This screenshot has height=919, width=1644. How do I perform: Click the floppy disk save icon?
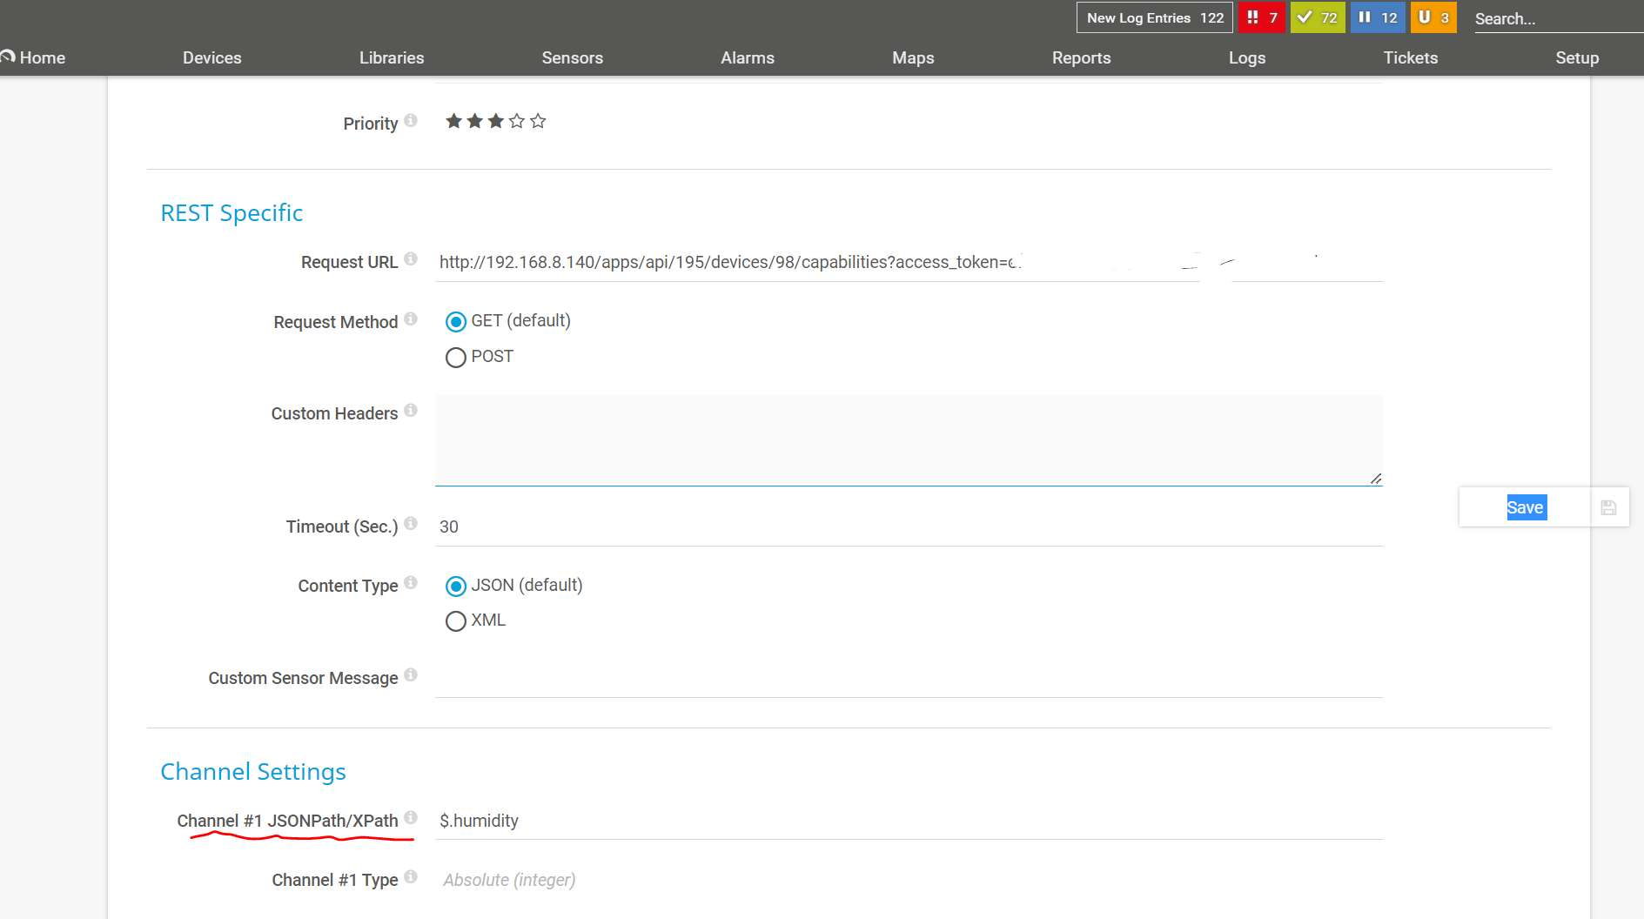1608,507
